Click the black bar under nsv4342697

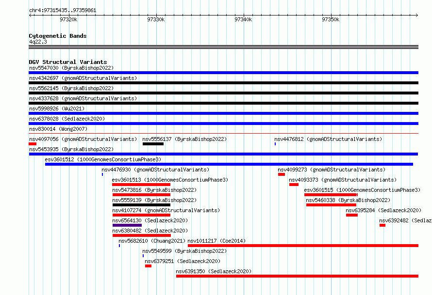(x=223, y=83)
